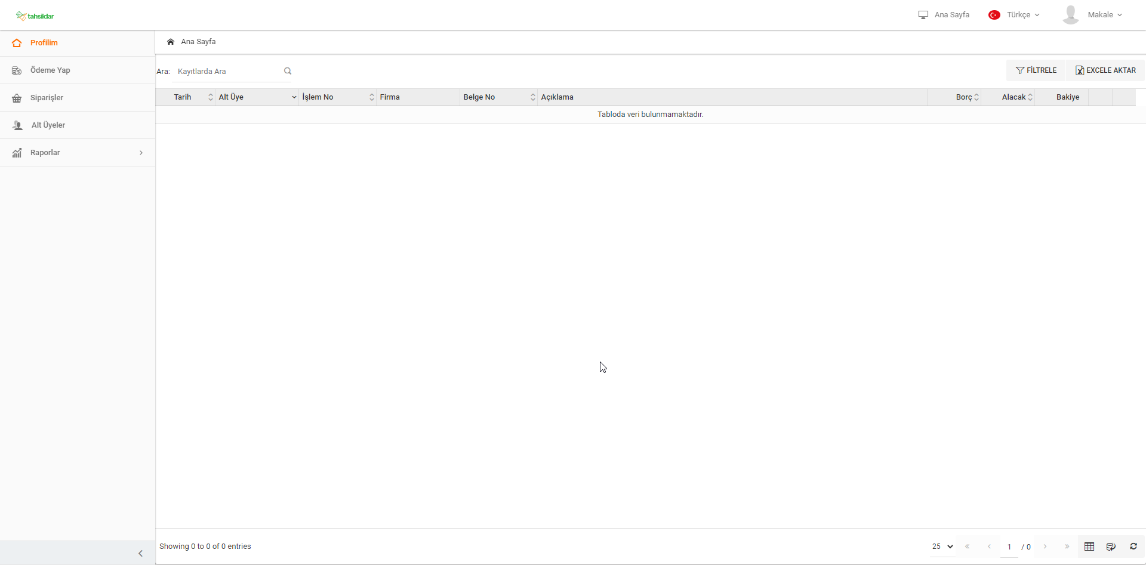This screenshot has width=1146, height=565.
Task: Click the Bakiye column header
Action: (1062, 97)
